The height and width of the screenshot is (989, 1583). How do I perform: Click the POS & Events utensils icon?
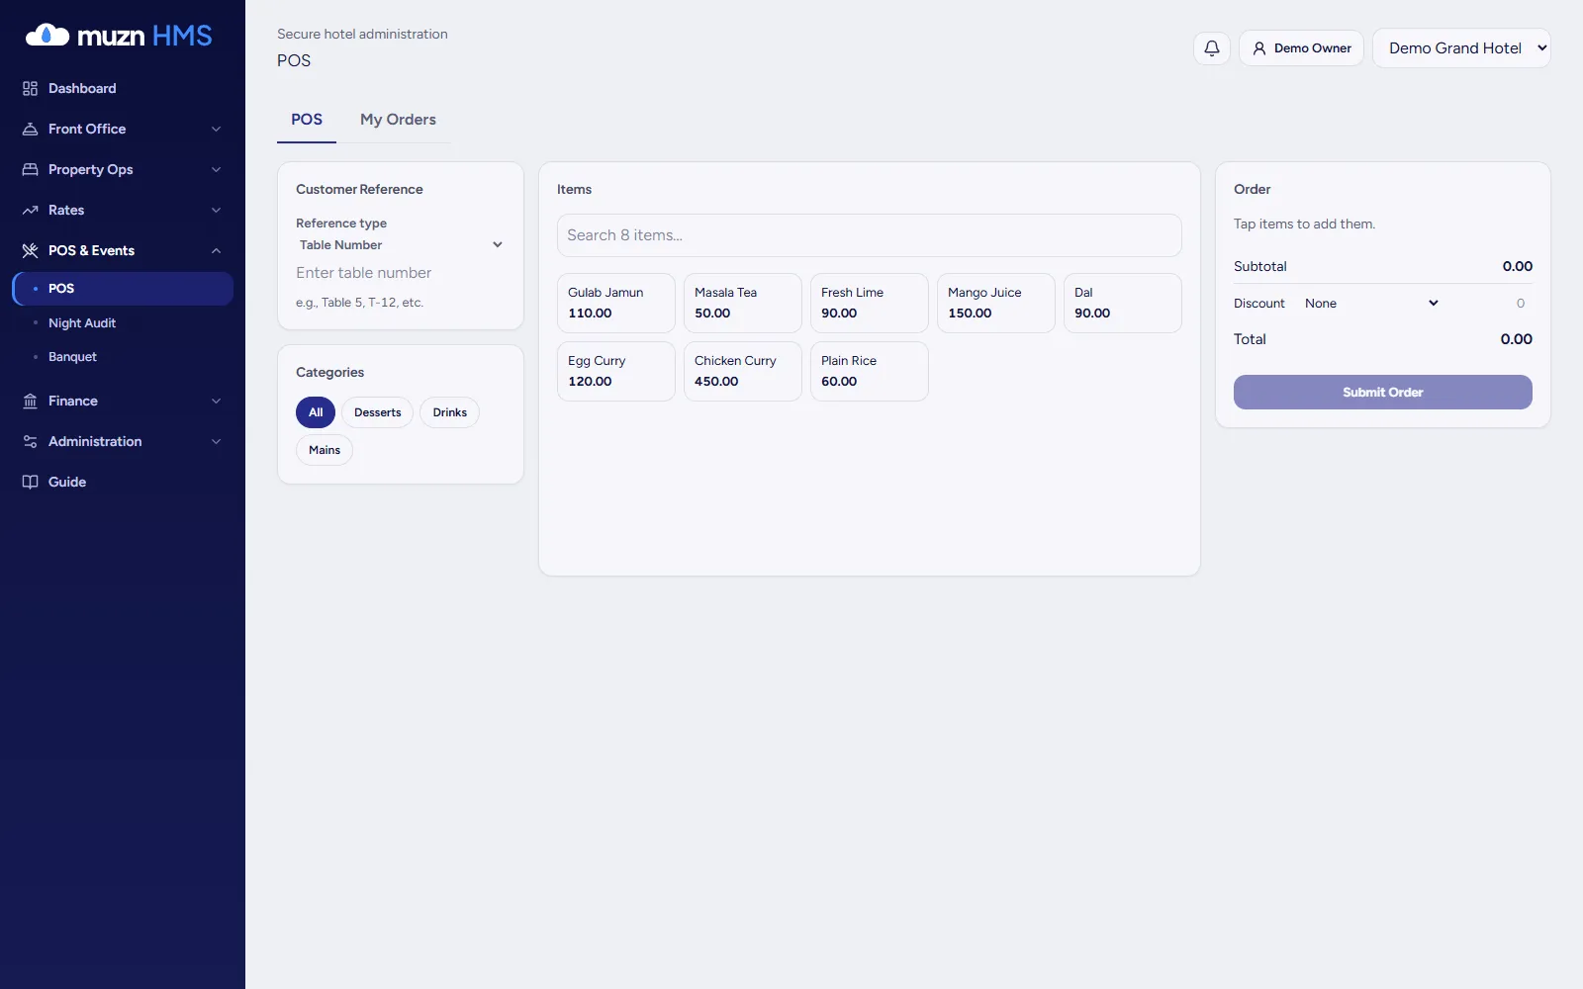tap(30, 250)
